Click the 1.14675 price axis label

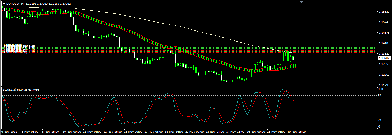pyautogui.click(x=384, y=33)
